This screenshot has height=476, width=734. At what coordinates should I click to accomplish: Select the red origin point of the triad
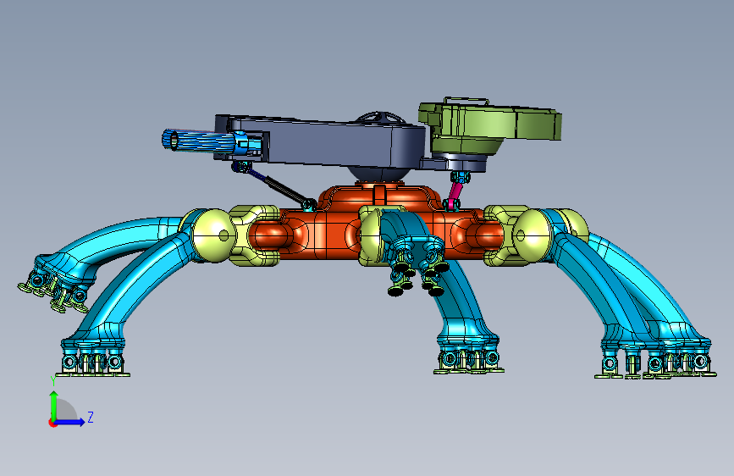click(x=52, y=423)
